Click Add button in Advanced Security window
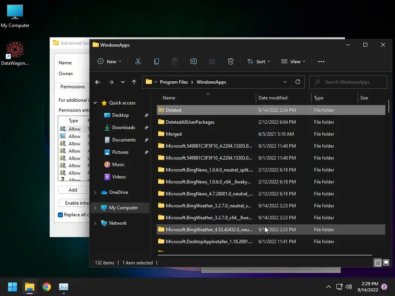Viewport: 395px width, 296px height. (73, 190)
